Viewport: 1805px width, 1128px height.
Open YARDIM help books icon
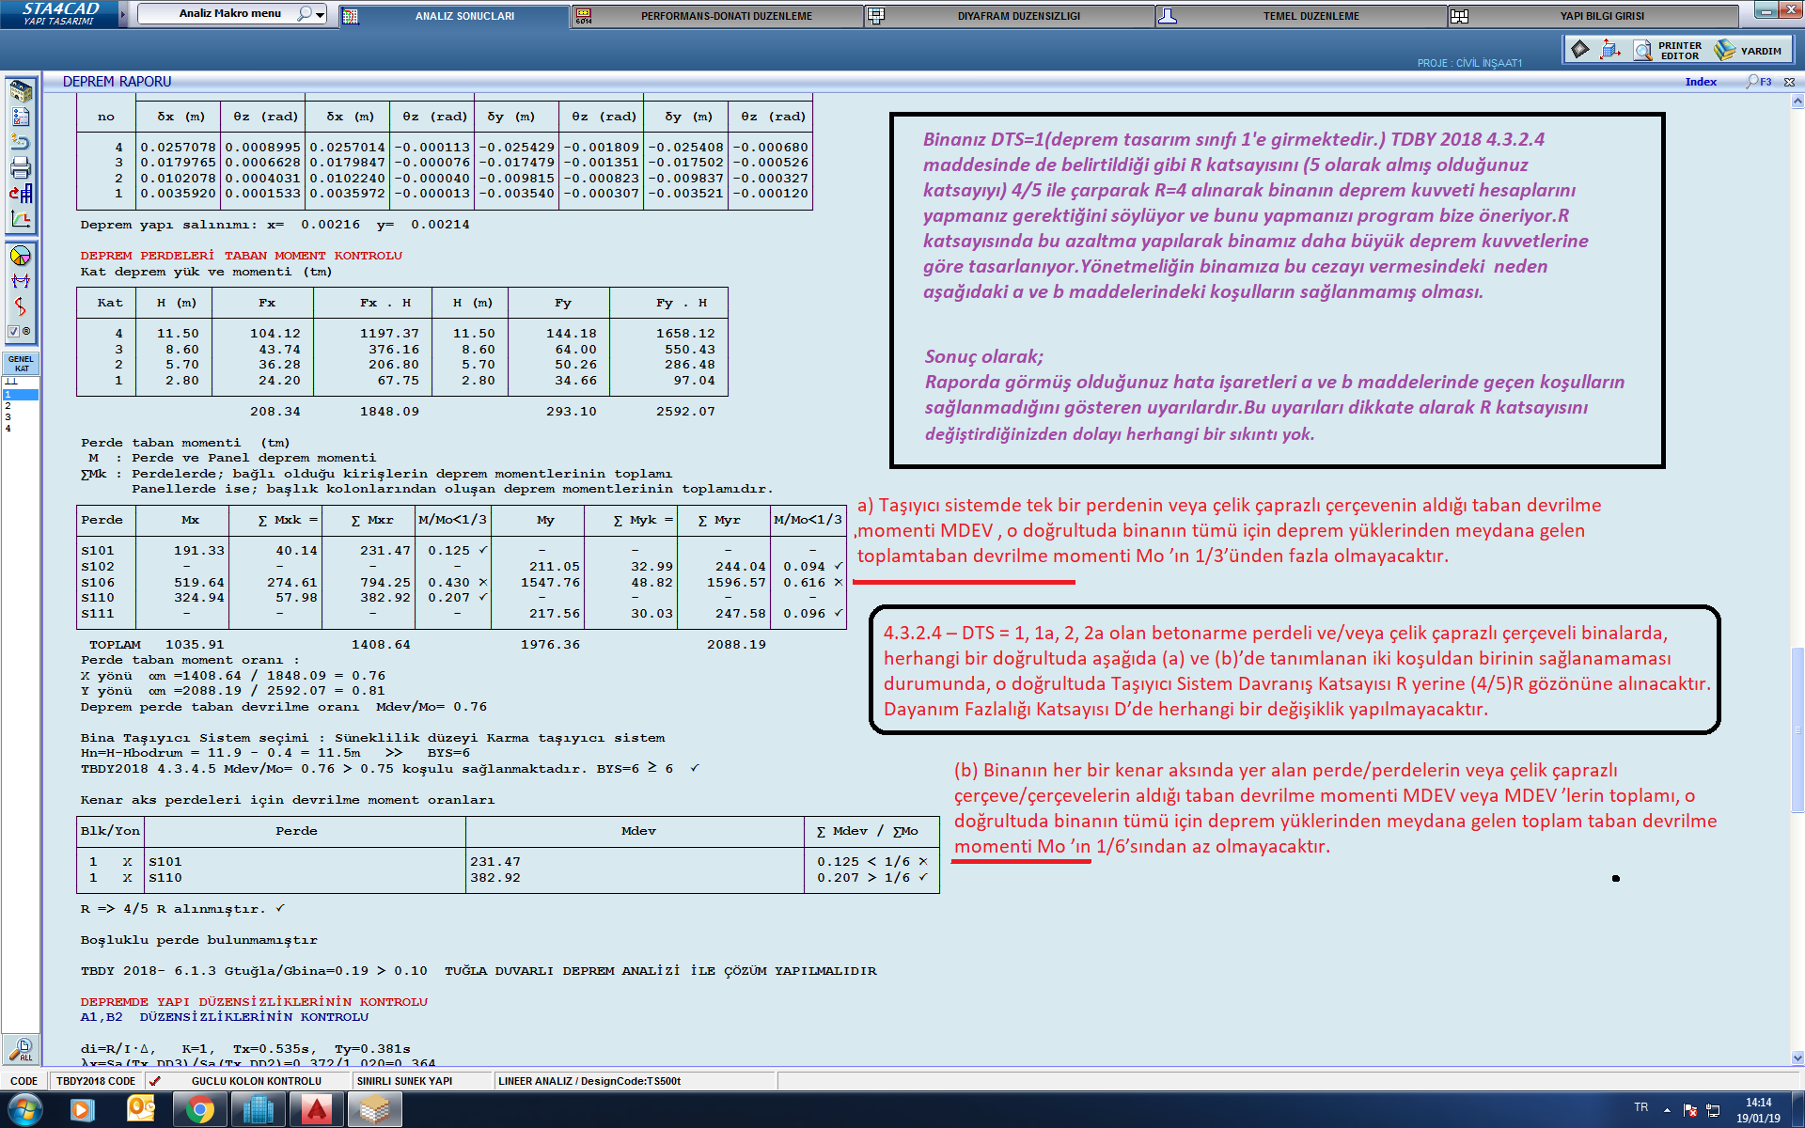[x=1725, y=51]
